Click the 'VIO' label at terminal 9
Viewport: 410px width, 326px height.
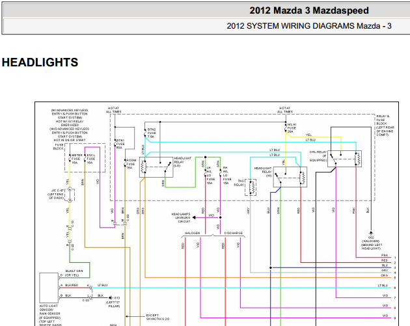(385, 316)
